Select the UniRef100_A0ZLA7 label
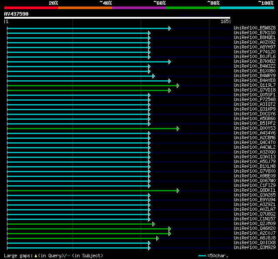This screenshot has width=278, height=259. coord(255,210)
